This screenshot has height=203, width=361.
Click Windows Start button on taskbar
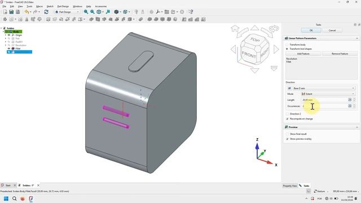pyautogui.click(x=6, y=198)
